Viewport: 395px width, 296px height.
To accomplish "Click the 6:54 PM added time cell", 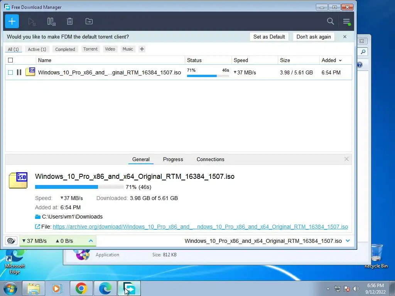I will [331, 72].
